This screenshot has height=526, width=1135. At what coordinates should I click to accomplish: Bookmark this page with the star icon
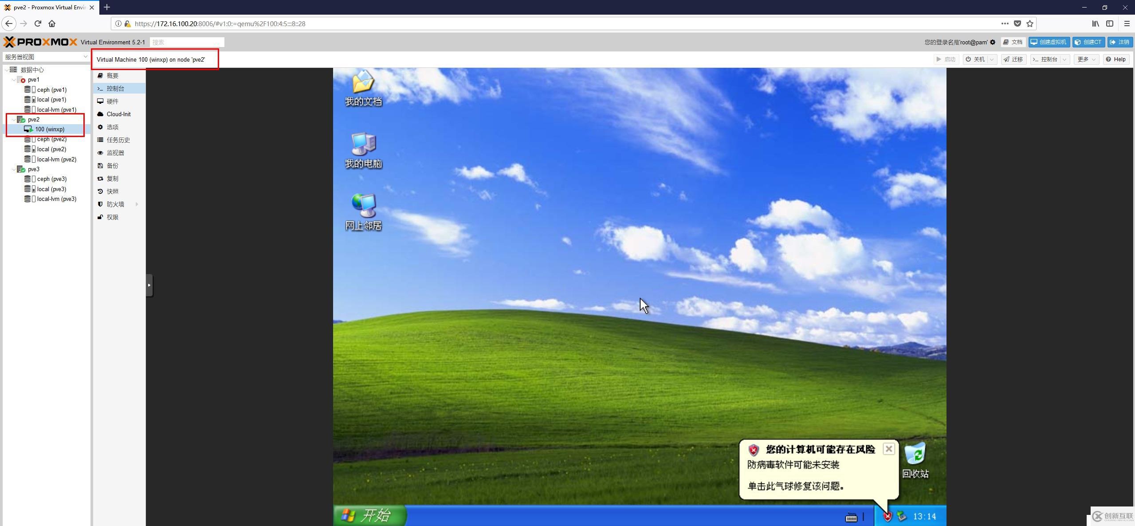(x=1030, y=24)
